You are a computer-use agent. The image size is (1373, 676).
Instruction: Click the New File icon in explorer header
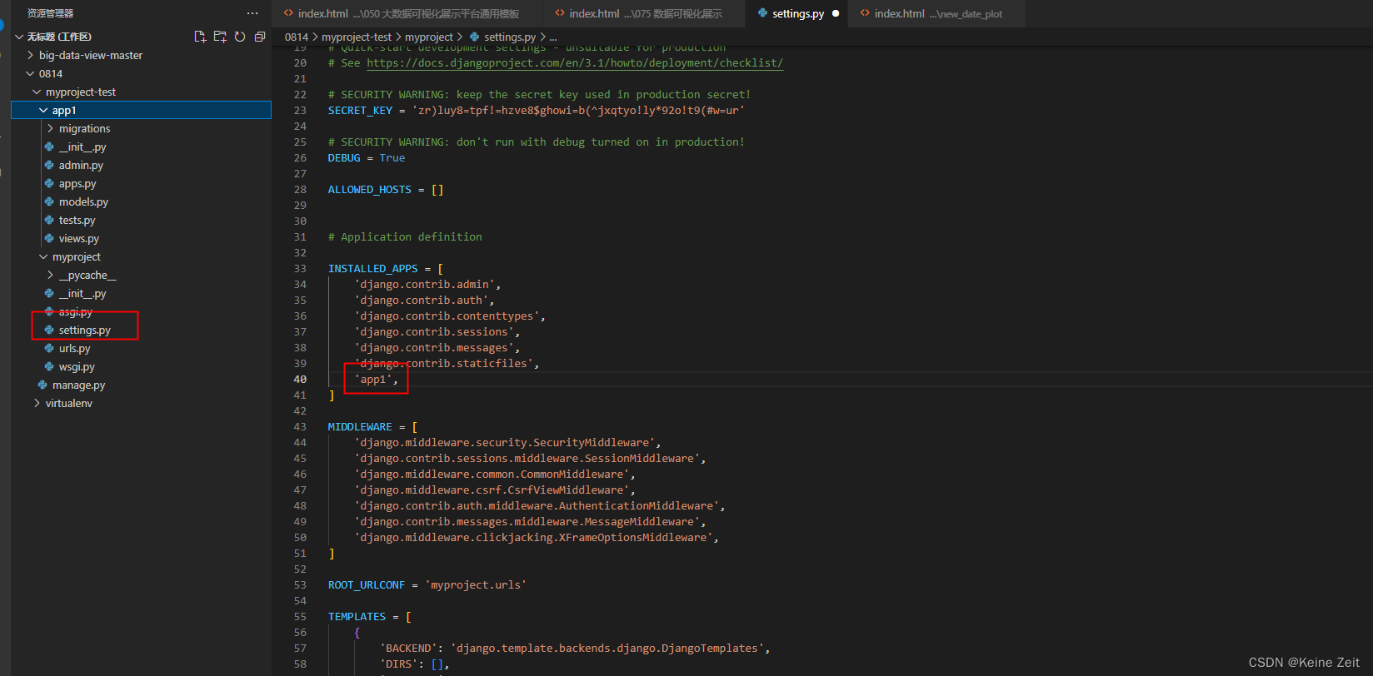click(x=200, y=37)
